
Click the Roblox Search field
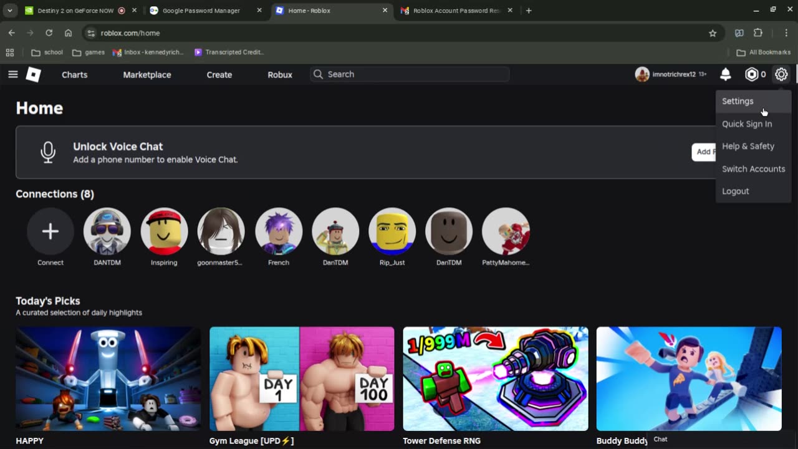point(410,74)
